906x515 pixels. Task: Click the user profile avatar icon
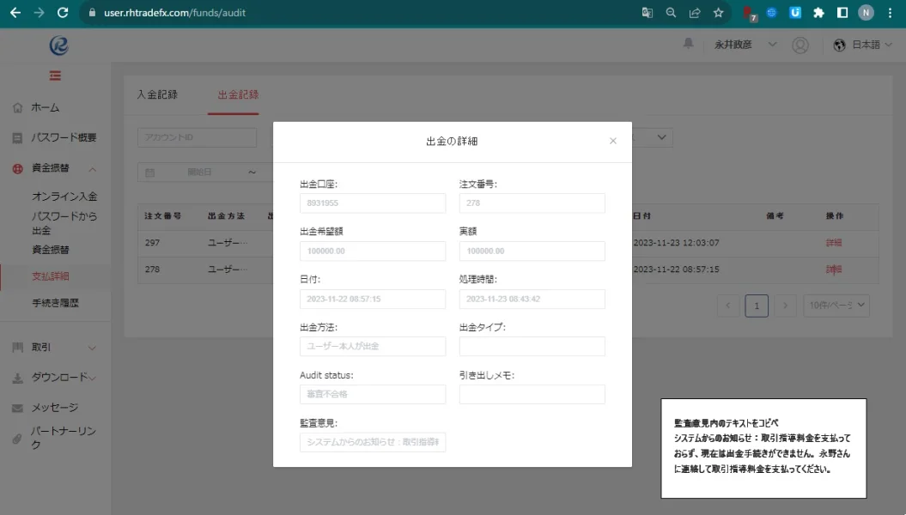point(800,46)
